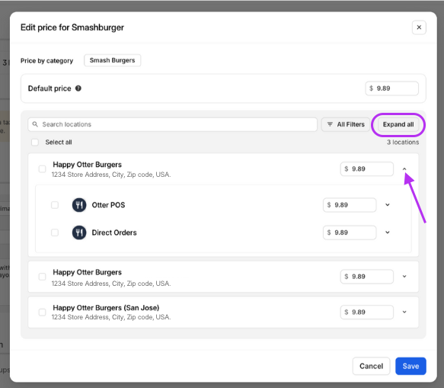Click Expand all button

click(x=398, y=124)
